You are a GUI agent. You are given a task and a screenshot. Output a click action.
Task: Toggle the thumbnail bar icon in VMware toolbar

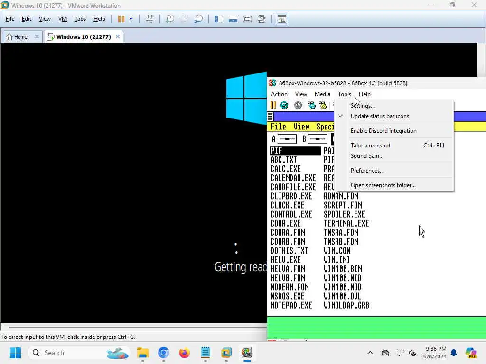click(x=233, y=19)
